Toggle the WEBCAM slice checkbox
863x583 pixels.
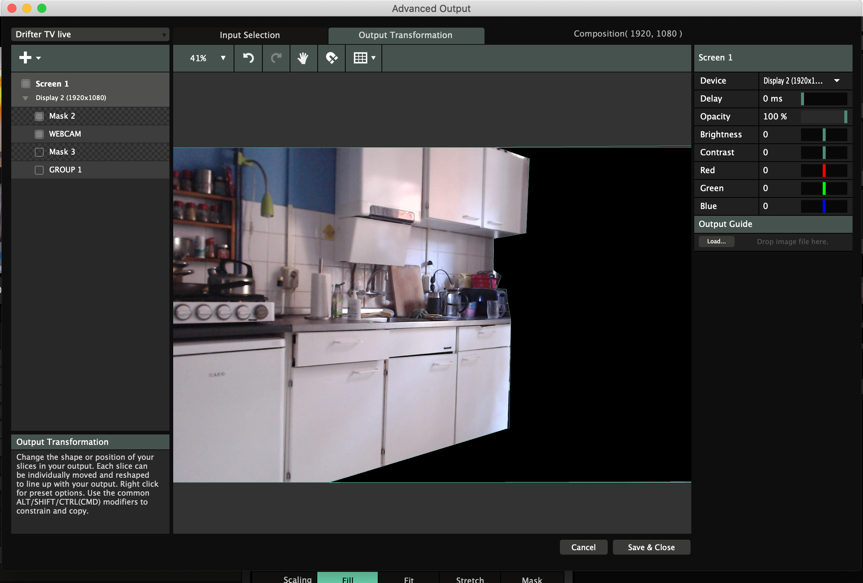pos(39,134)
